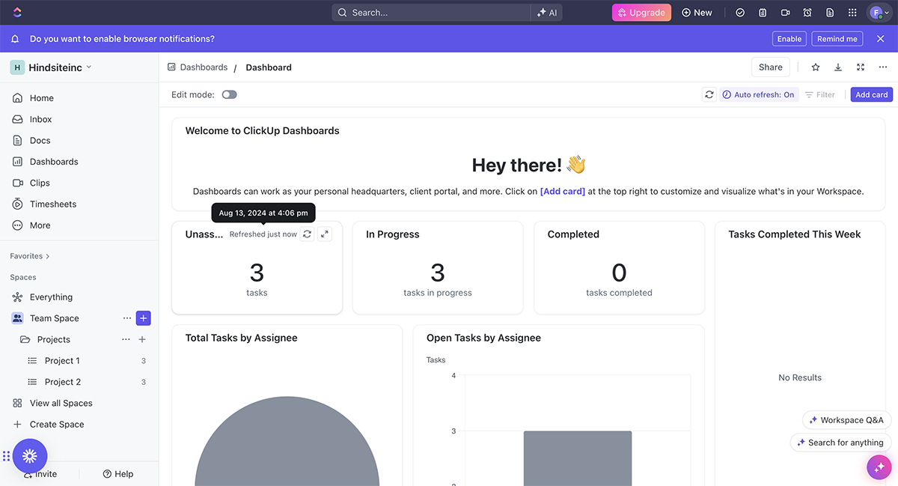Turn off Auto refresh

click(x=758, y=95)
